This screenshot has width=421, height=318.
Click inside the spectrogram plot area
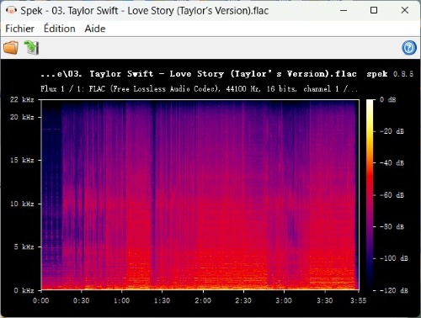click(x=200, y=194)
